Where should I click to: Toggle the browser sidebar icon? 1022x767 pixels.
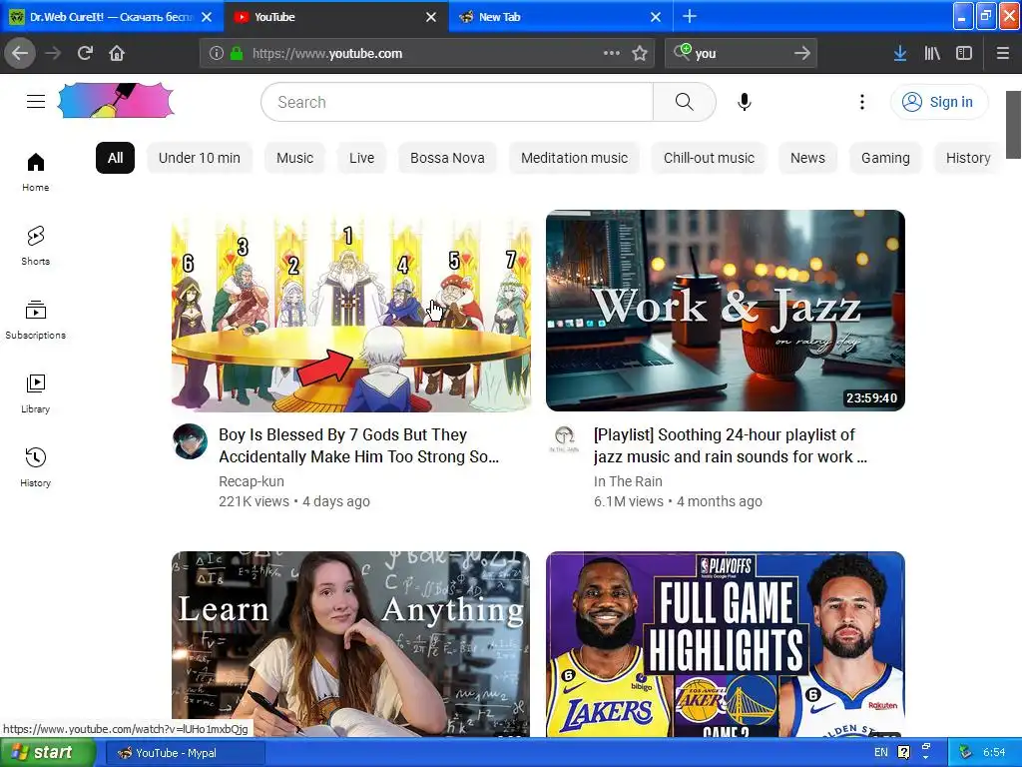[x=964, y=53]
